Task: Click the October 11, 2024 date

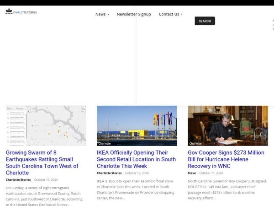Action: (211, 173)
